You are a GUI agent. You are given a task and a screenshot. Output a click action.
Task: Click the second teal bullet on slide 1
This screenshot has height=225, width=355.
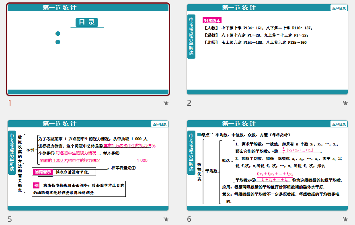(x=58, y=42)
